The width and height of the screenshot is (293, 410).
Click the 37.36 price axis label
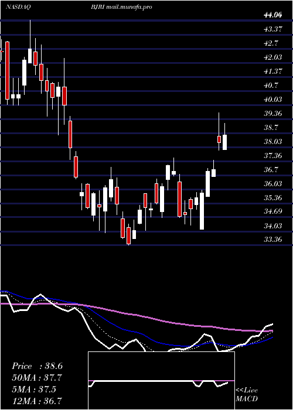pyautogui.click(x=273, y=156)
